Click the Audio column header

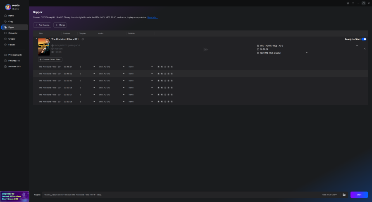tap(101, 33)
